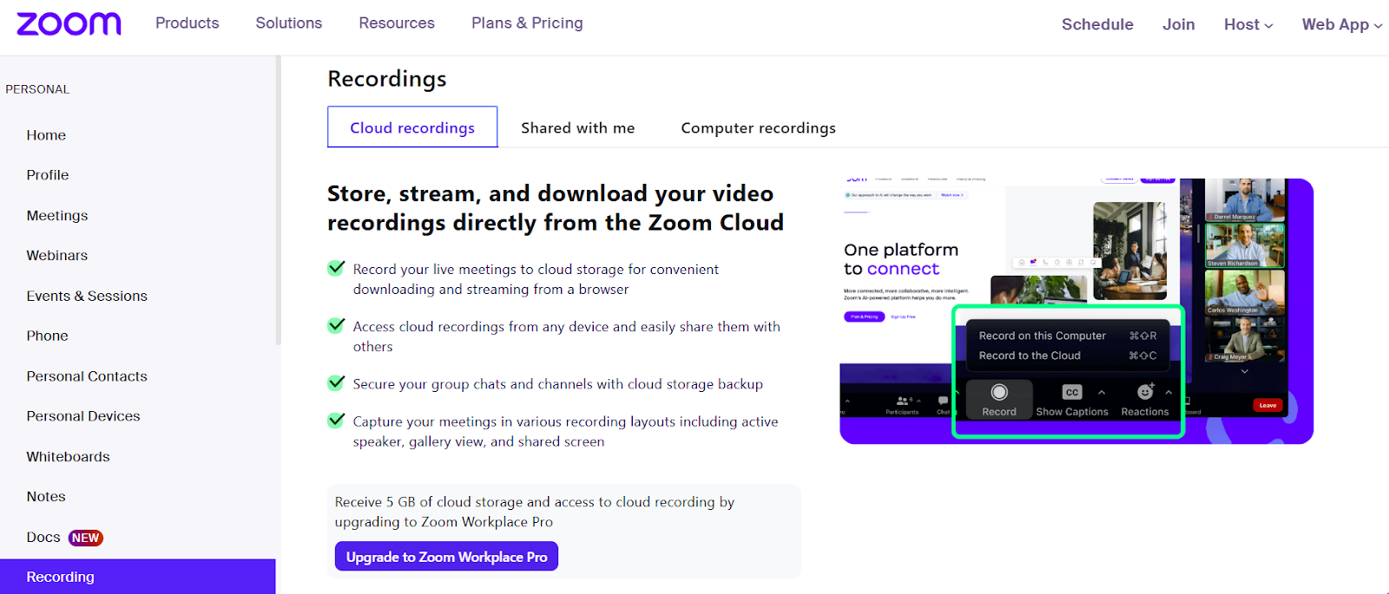Switch to the Shared with me tab

tap(577, 127)
